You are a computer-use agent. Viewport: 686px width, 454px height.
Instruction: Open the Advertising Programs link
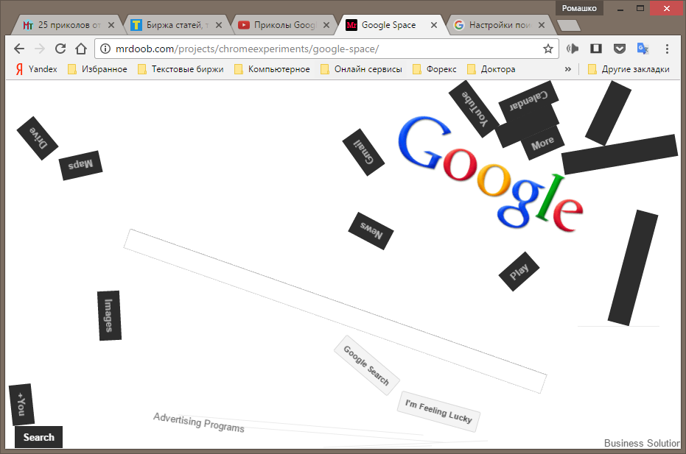(x=199, y=422)
